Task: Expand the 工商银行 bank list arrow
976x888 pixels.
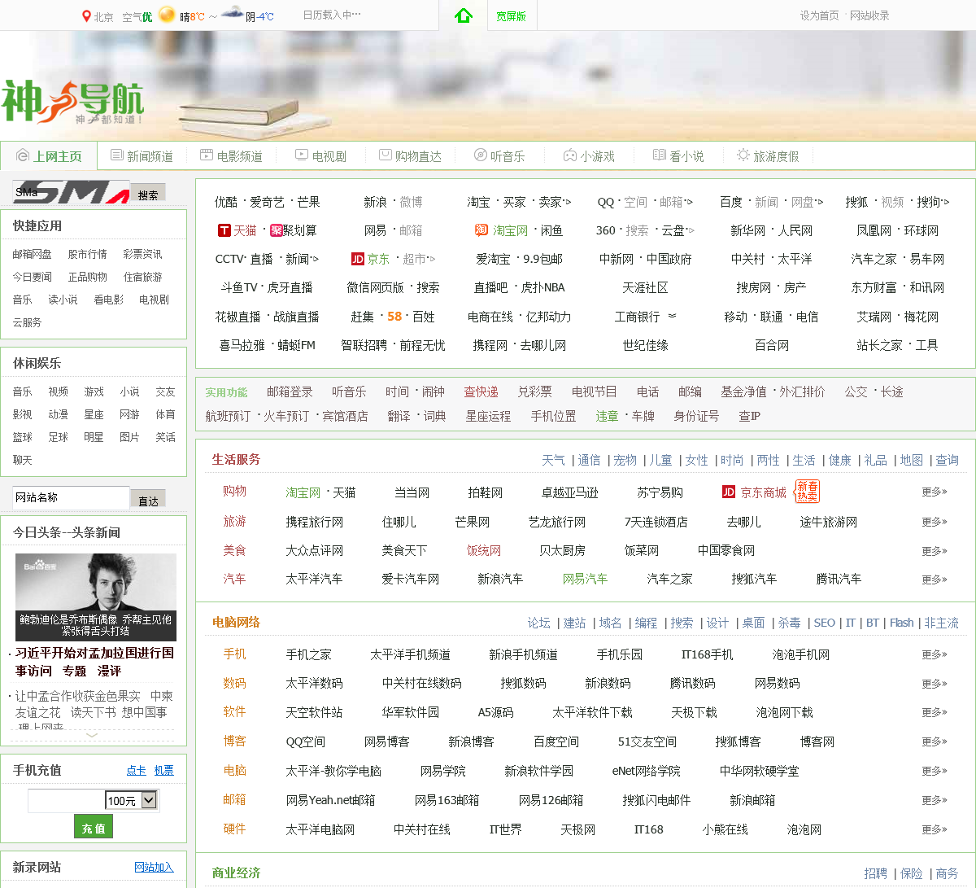Action: tap(672, 316)
